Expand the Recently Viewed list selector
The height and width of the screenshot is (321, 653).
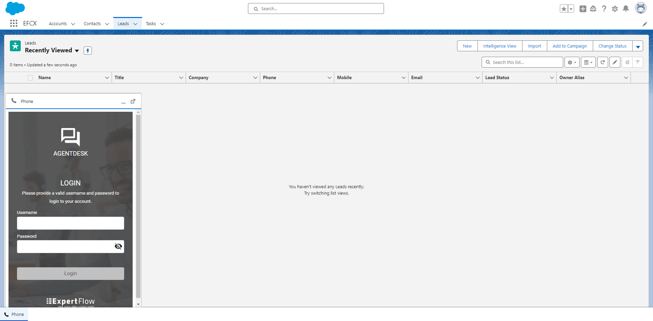77,51
